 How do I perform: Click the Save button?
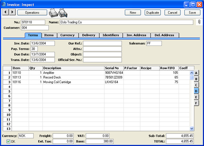[x=192, y=13]
